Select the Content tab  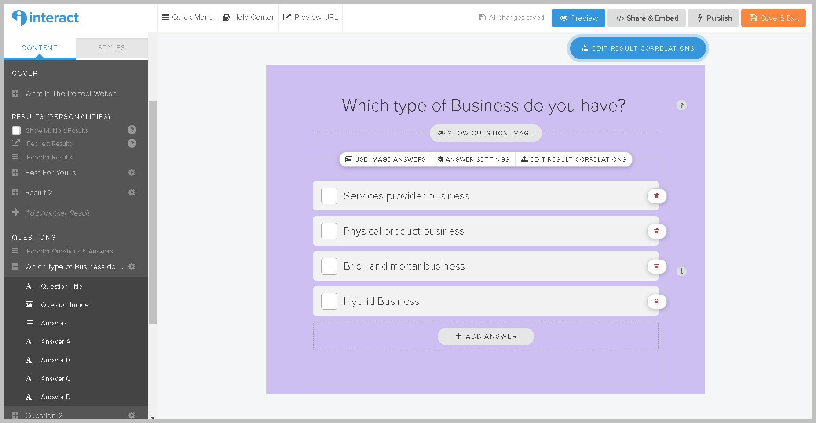point(40,48)
